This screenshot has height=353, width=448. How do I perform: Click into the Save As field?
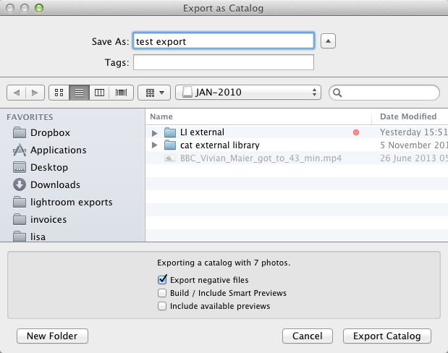pos(224,41)
